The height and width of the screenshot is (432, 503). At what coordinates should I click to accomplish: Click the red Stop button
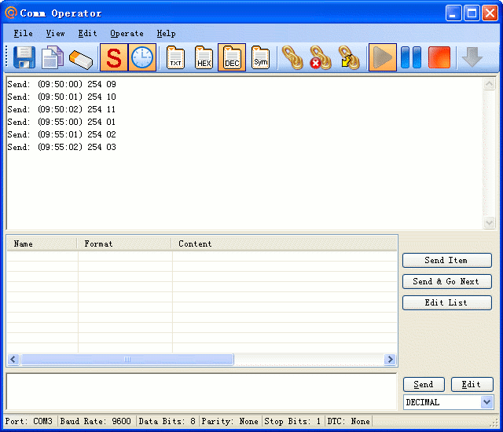coord(439,57)
